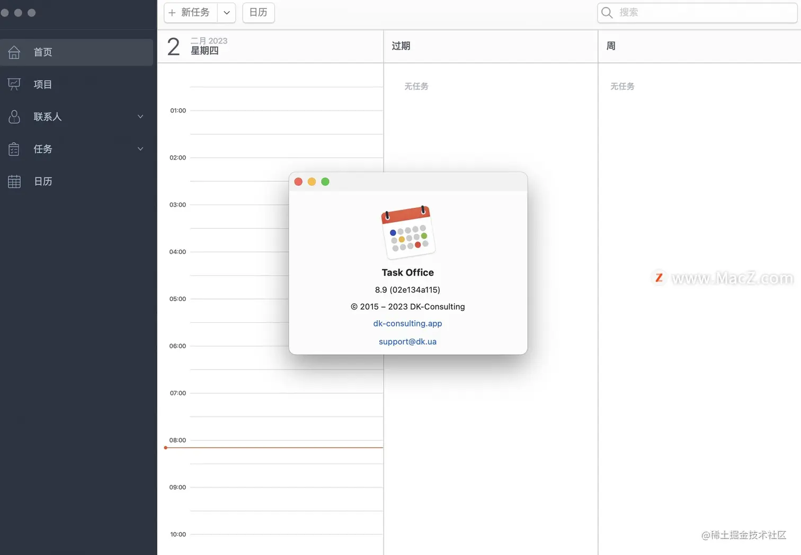Click the current time marker dot
Viewport: 801px width, 555px height.
pos(166,448)
